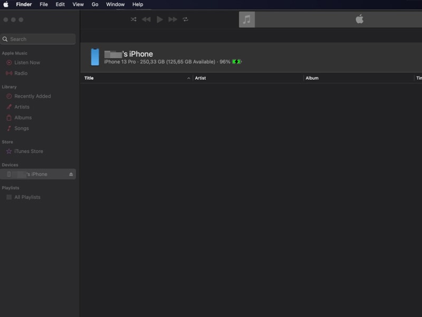The height and width of the screenshot is (317, 422).
Task: Click the iPhone 13 Pro storage details text
Action: coord(167,62)
